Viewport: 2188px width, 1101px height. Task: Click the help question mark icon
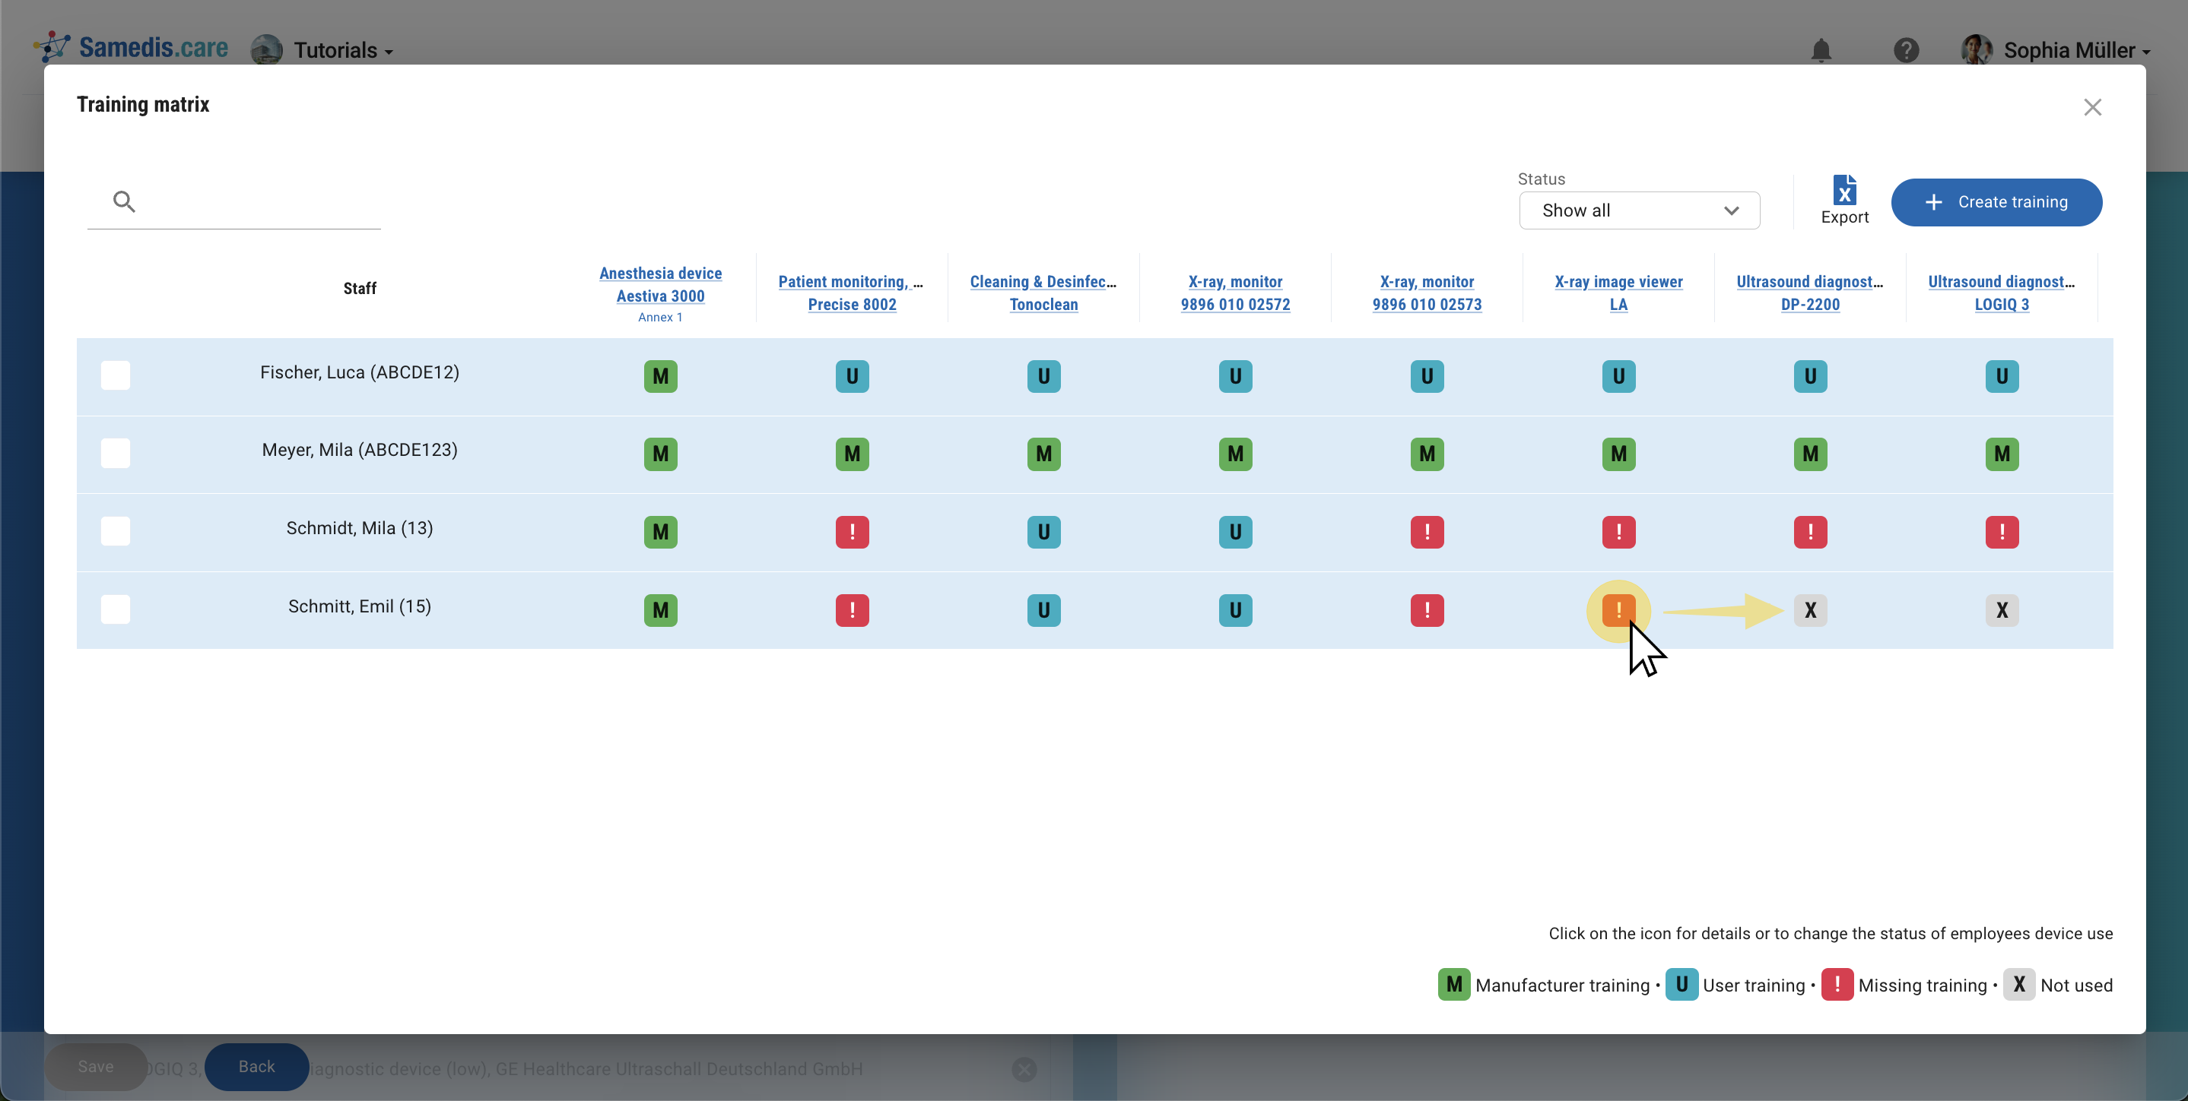coord(1905,51)
